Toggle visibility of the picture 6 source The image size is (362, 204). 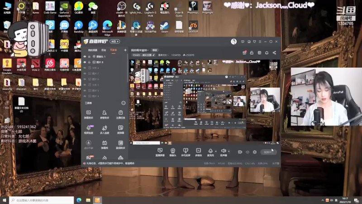click(x=85, y=79)
